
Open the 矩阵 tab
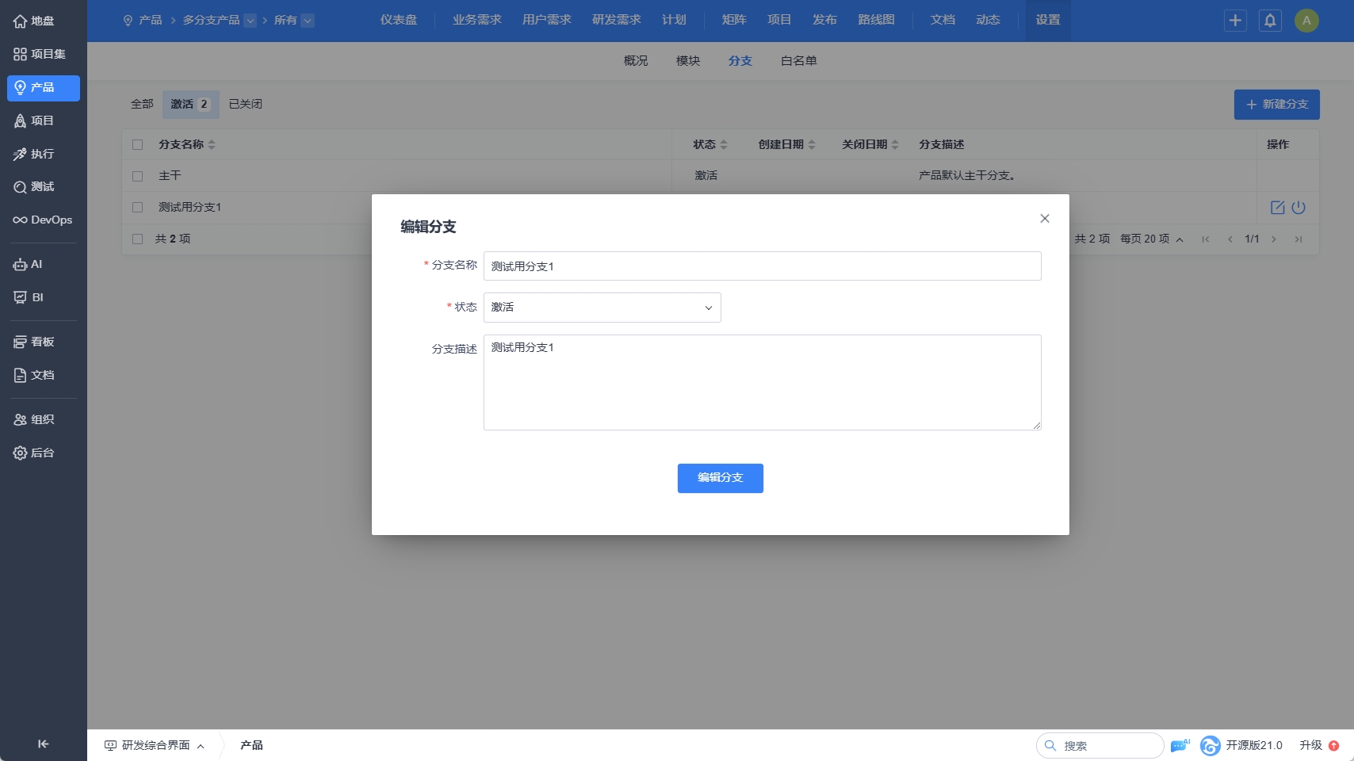734,21
